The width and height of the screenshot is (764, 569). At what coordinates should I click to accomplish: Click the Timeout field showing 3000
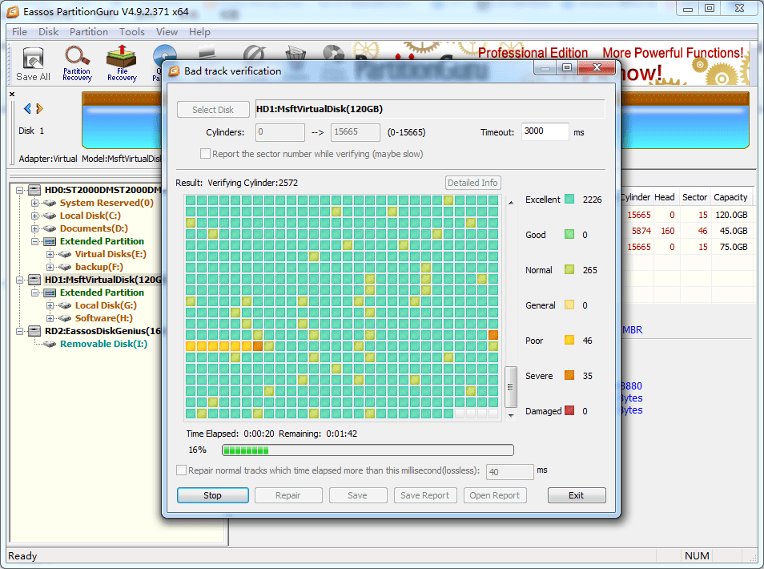pyautogui.click(x=545, y=131)
